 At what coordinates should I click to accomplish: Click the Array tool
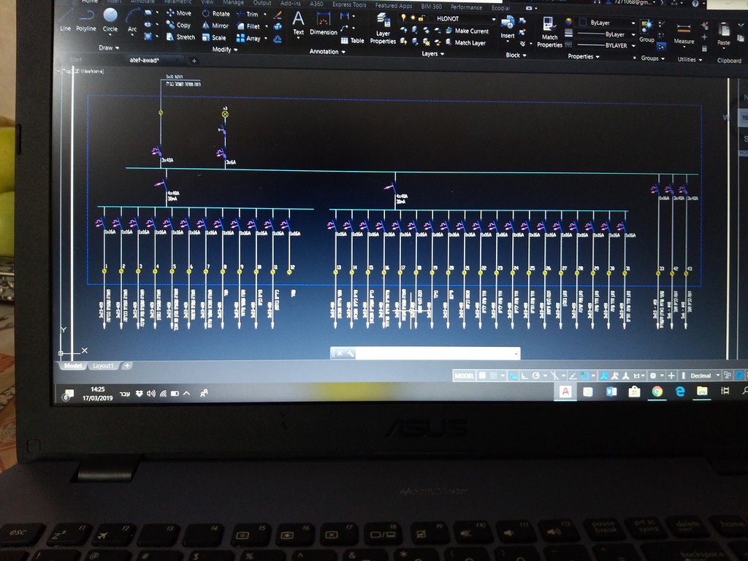point(248,38)
